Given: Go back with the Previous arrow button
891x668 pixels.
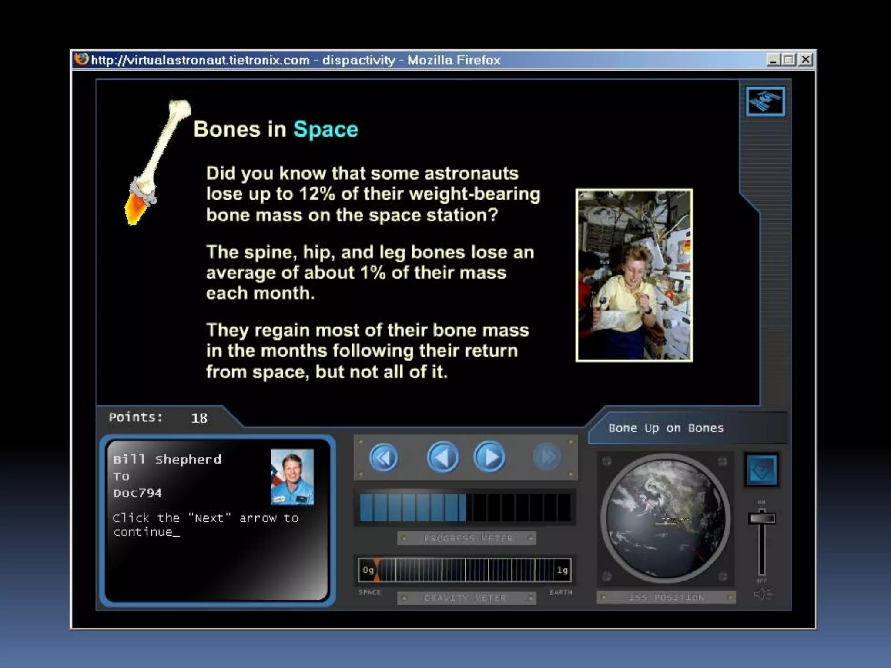Looking at the screenshot, I should click(443, 457).
